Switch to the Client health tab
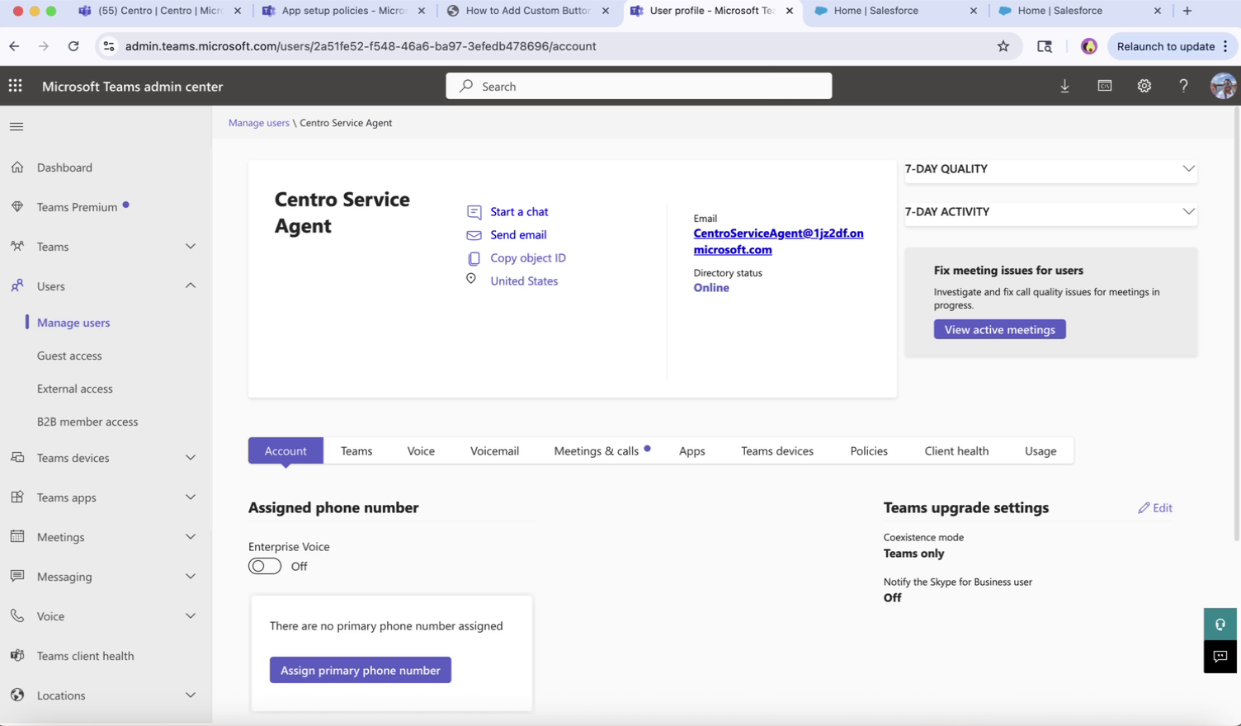 pos(956,450)
